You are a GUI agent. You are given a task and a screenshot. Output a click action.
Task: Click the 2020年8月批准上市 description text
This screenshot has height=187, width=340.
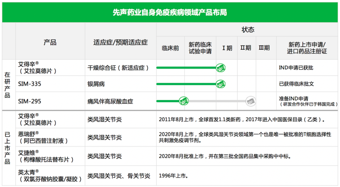(225, 156)
